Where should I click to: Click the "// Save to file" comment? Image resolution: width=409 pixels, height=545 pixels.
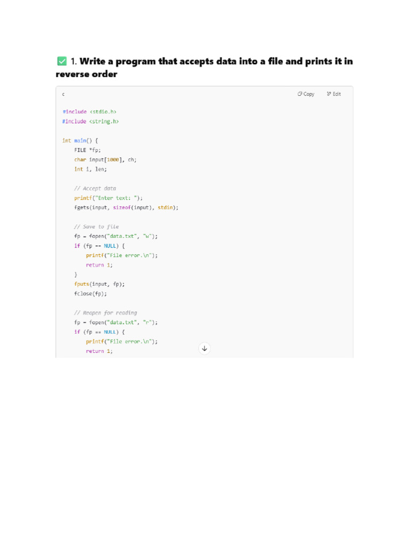tap(96, 227)
